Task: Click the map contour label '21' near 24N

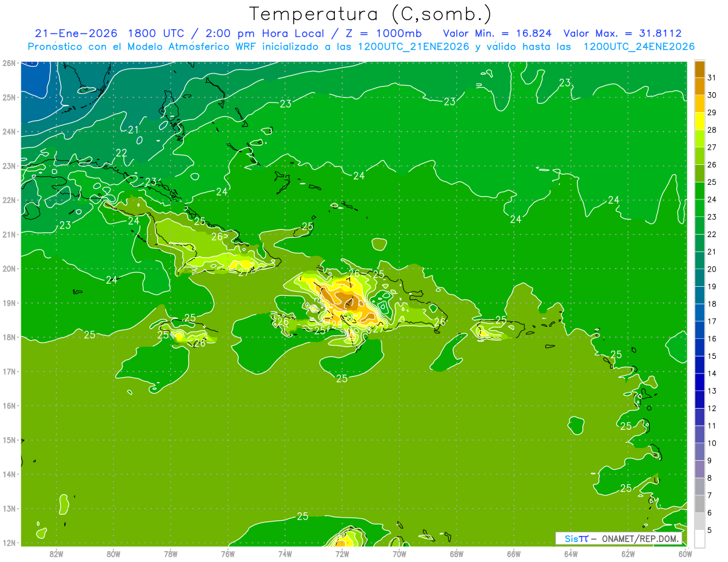Action: (x=133, y=130)
